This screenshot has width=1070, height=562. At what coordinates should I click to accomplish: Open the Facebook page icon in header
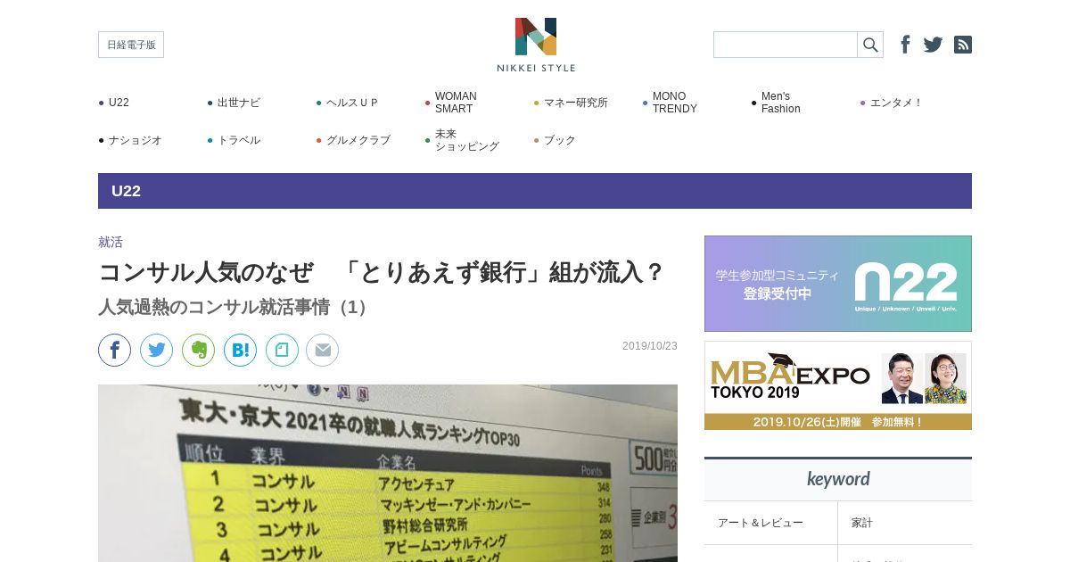pyautogui.click(x=905, y=45)
